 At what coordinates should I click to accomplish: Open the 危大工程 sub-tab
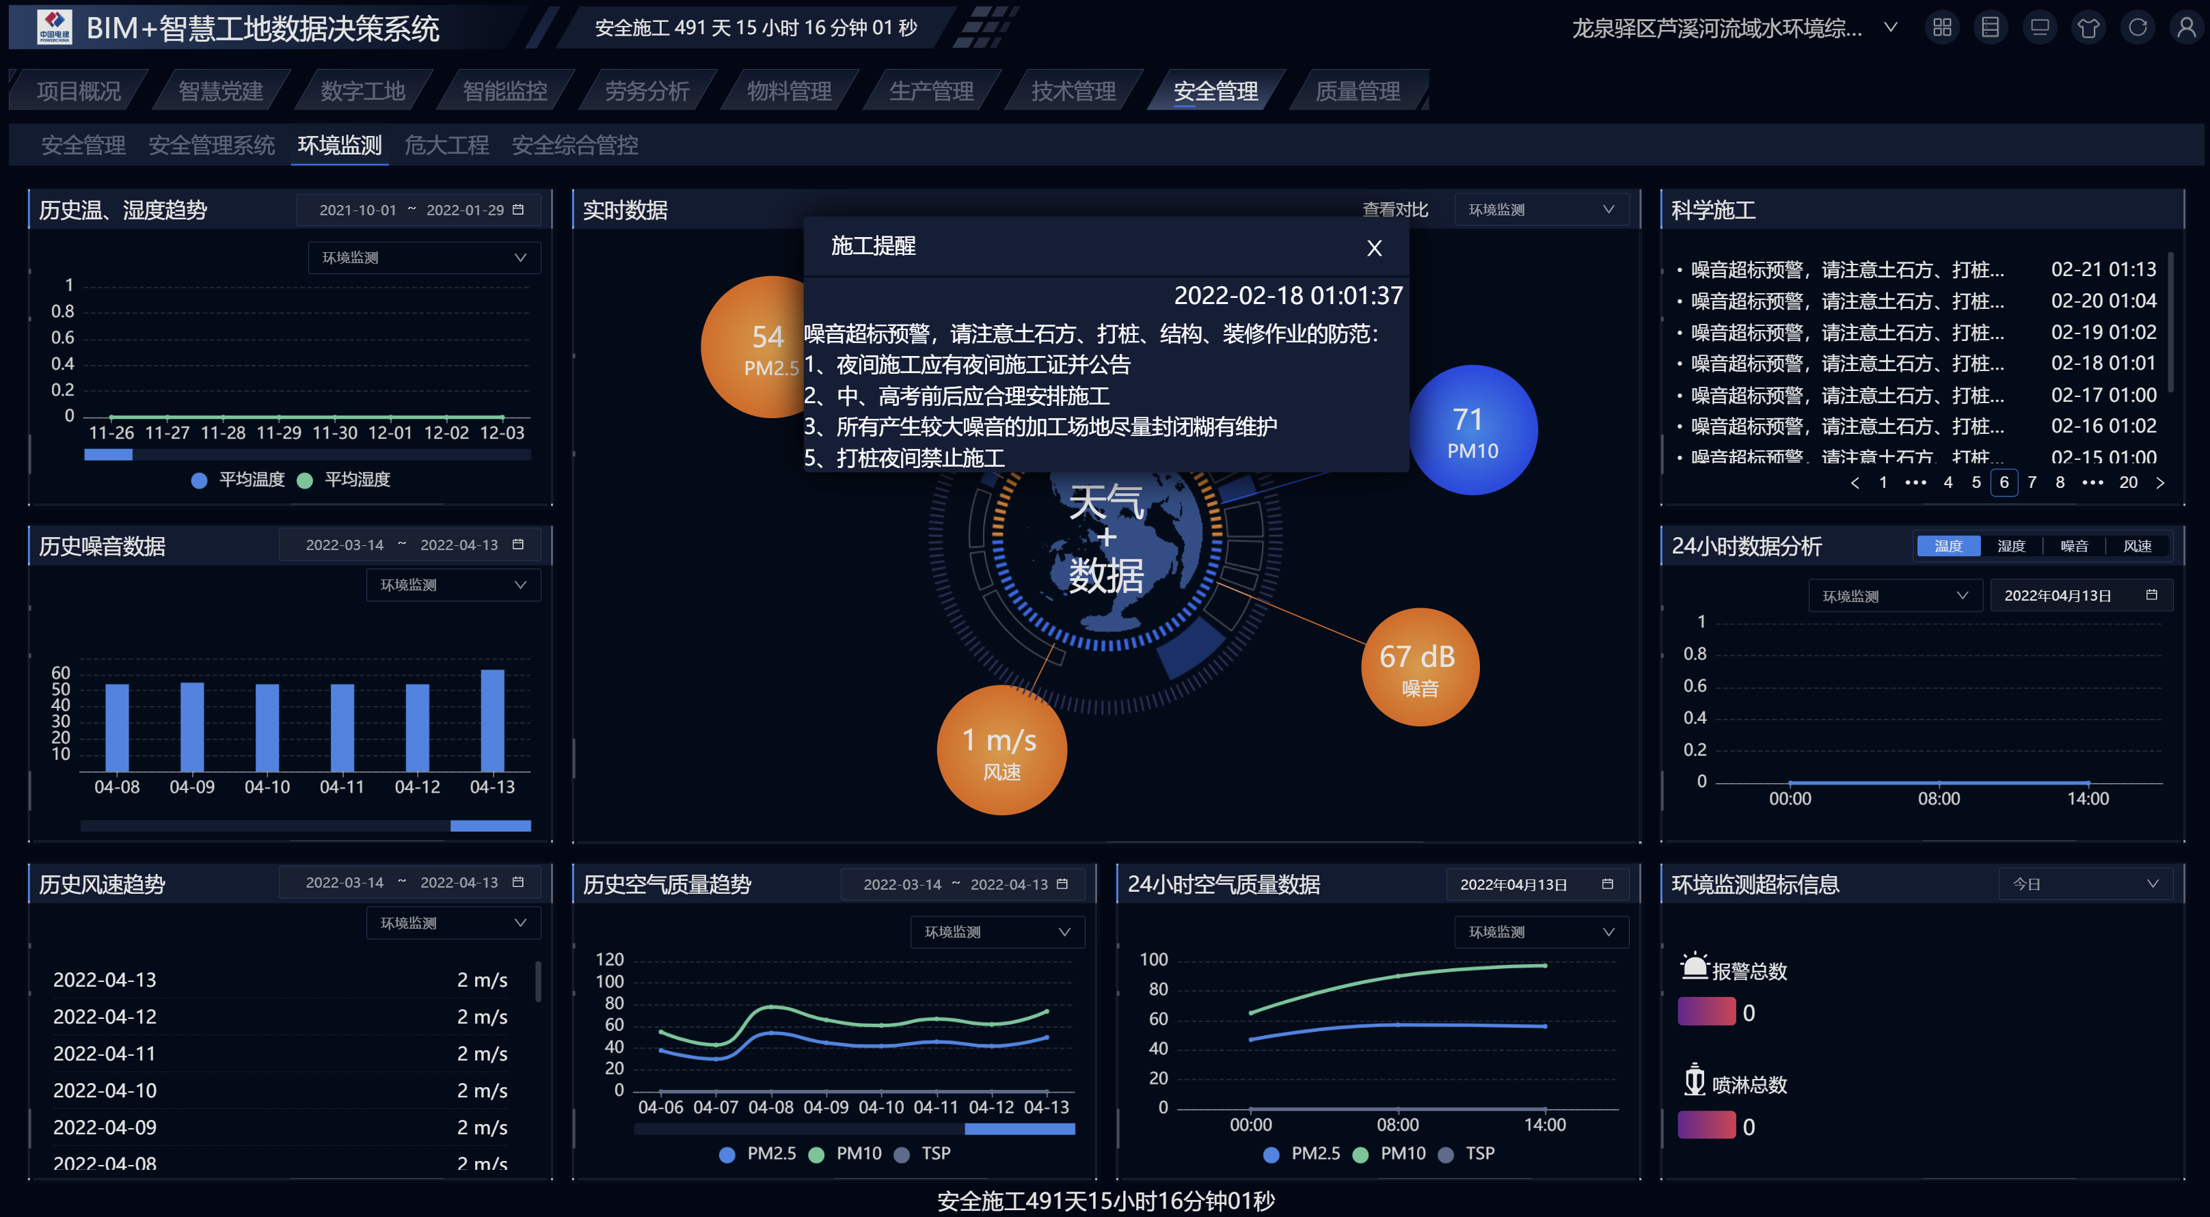click(446, 145)
